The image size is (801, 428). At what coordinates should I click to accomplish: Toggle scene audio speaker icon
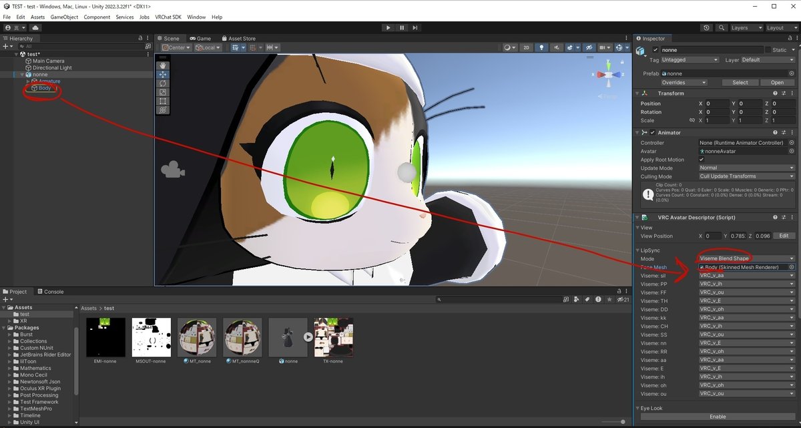tap(556, 47)
